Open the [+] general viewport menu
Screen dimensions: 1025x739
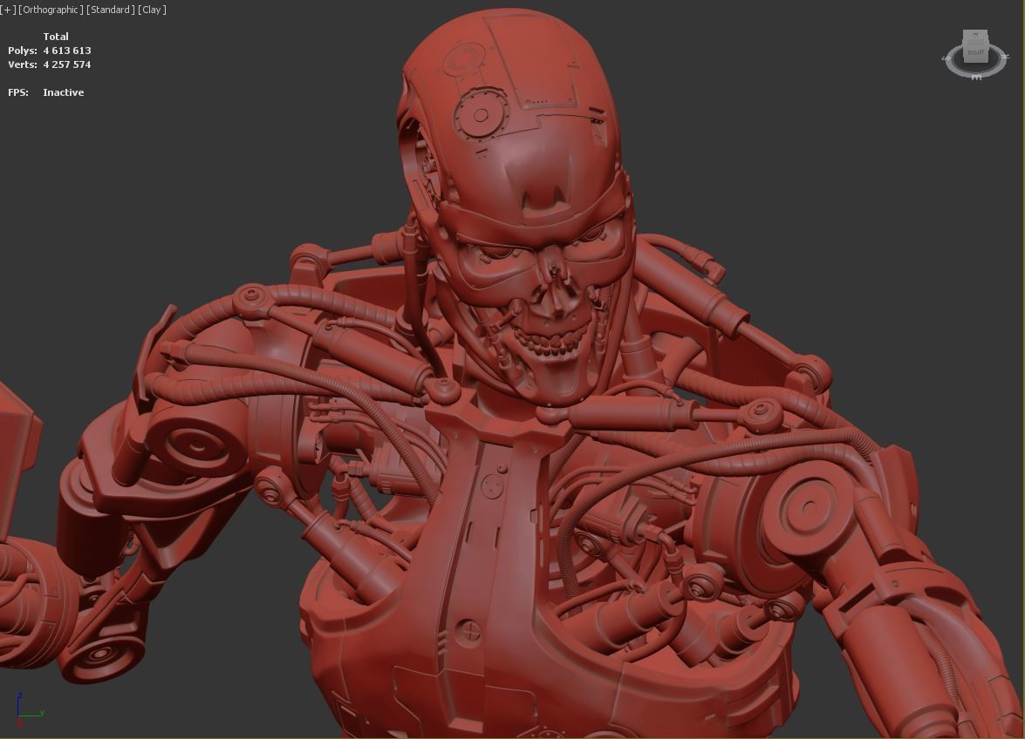(x=8, y=10)
